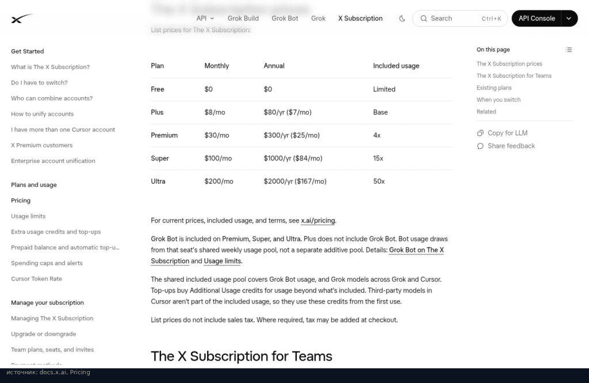Screen dimensions: 589x383
Task: Open the Usage limits inline link
Action: click(223, 261)
